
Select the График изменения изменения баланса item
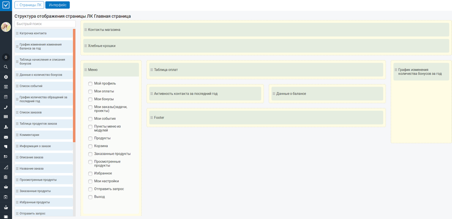[44, 46]
